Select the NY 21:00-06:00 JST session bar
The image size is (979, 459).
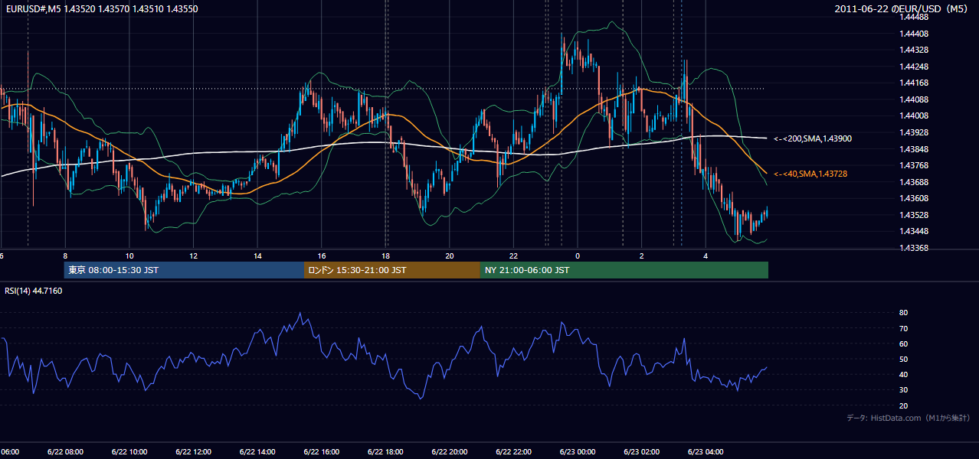tap(624, 270)
